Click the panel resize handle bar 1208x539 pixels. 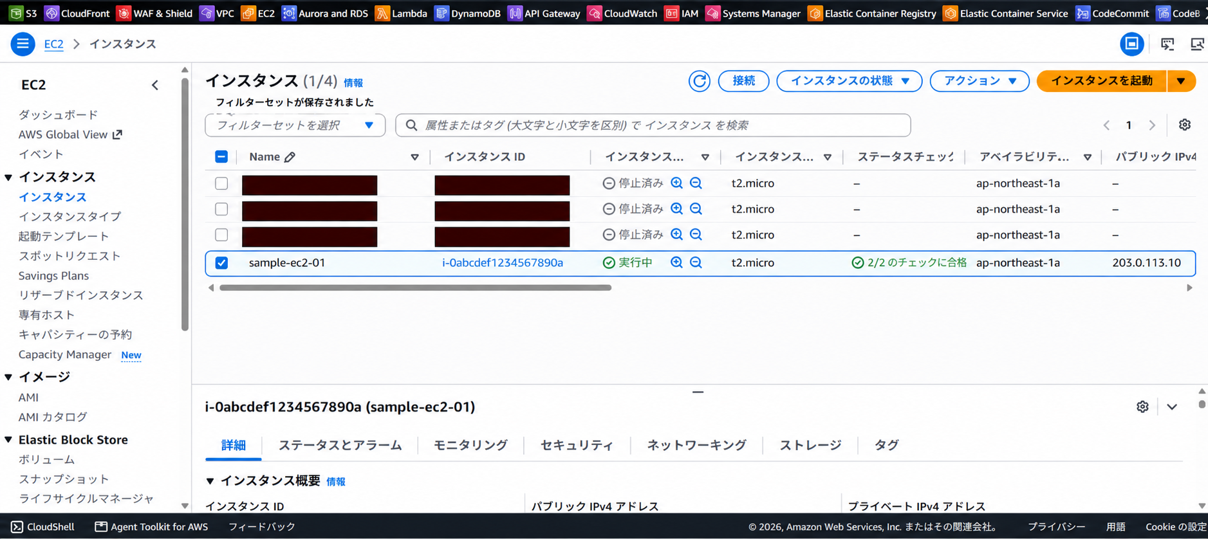(698, 391)
